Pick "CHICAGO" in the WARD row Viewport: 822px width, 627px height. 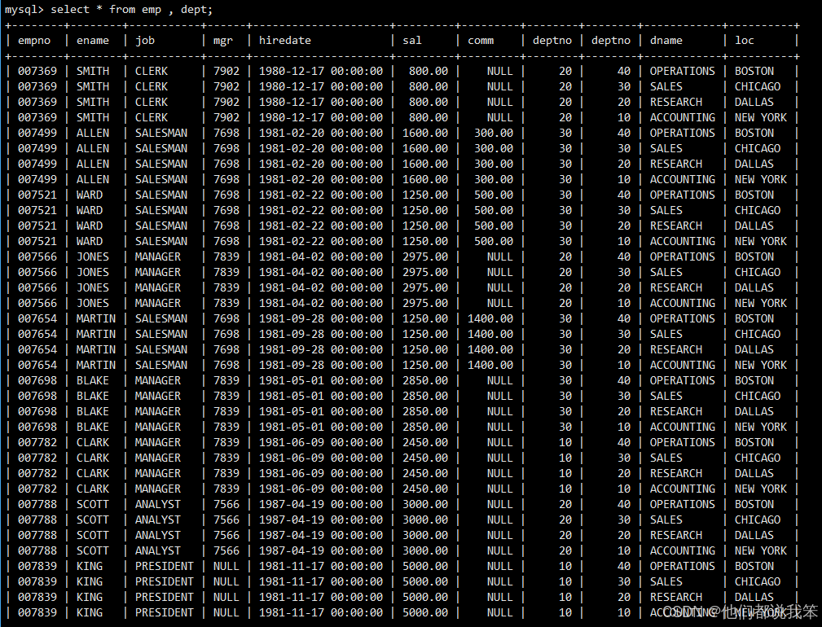click(758, 210)
